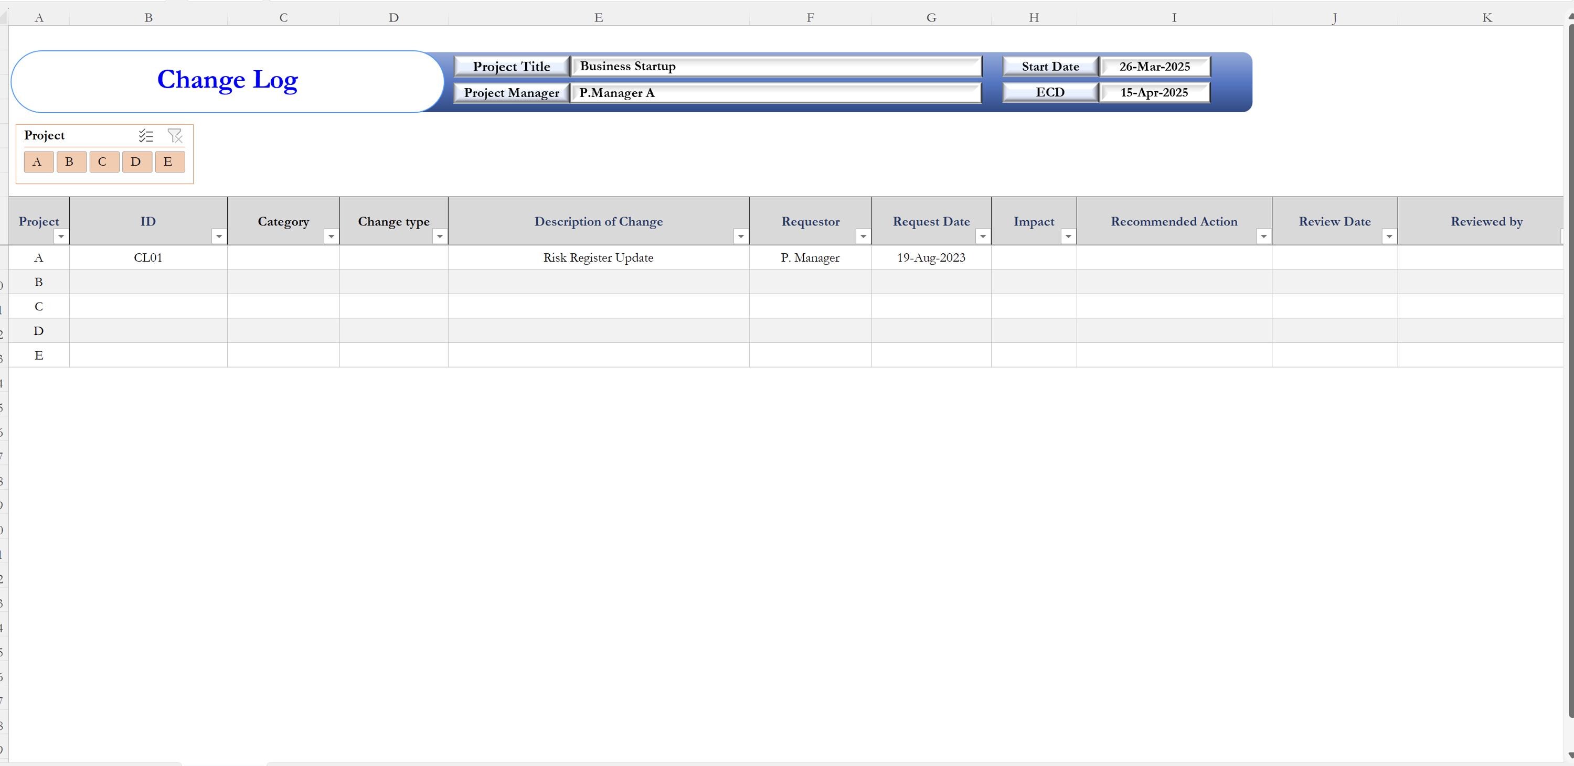Open Description of Change filter dropdown

(740, 236)
